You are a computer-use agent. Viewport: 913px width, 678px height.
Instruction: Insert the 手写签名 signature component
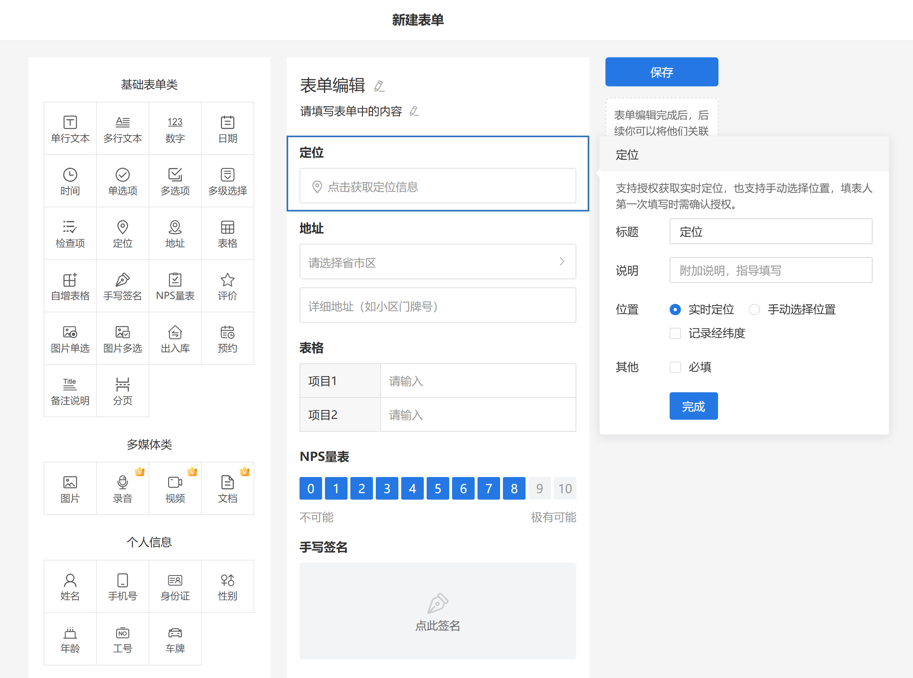[122, 286]
